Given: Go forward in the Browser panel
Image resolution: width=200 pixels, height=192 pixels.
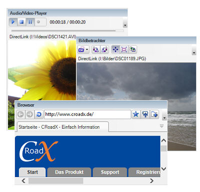Looking at the screenshot, I should point(29,114).
